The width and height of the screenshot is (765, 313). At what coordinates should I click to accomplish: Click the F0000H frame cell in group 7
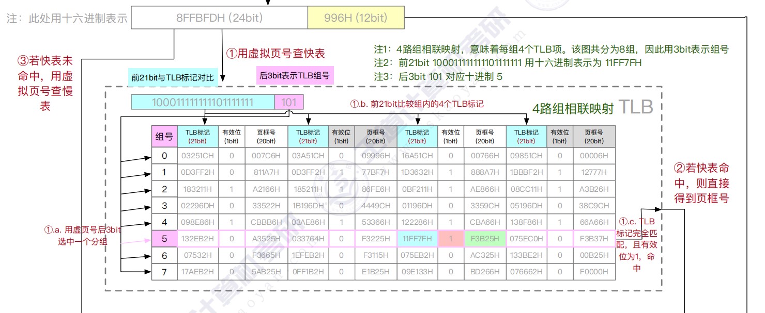[x=594, y=272]
